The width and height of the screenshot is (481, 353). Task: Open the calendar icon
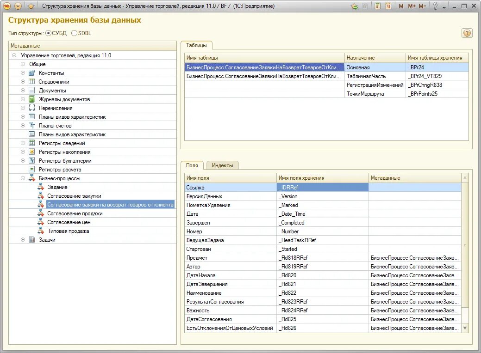tap(388, 6)
